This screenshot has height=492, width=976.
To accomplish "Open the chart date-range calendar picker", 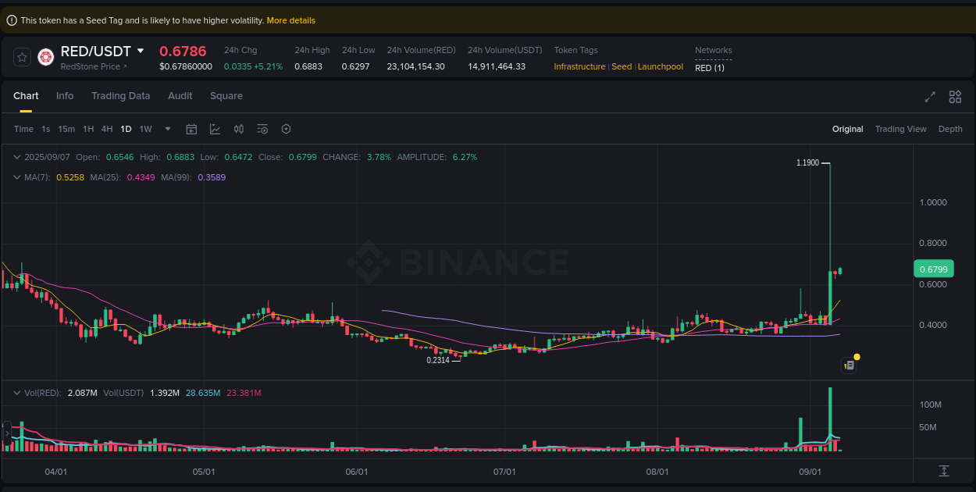I will (x=191, y=129).
